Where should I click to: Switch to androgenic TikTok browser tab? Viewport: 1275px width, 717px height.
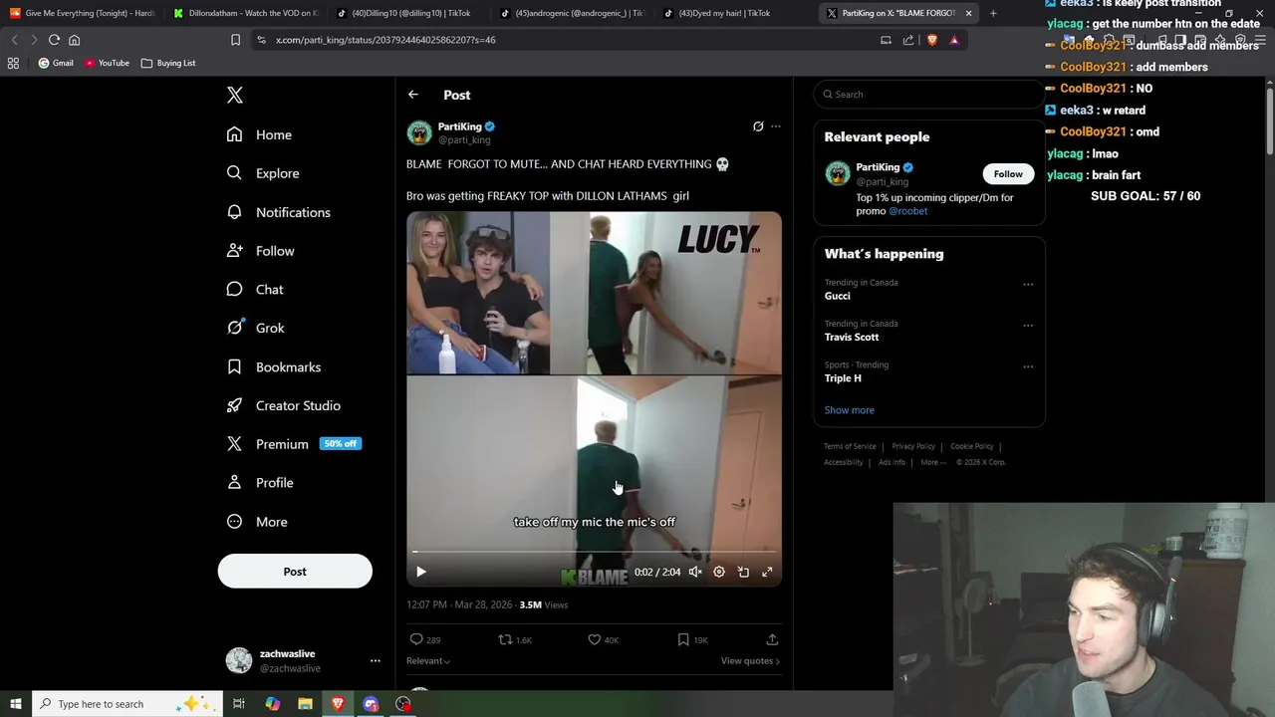pyautogui.click(x=572, y=13)
